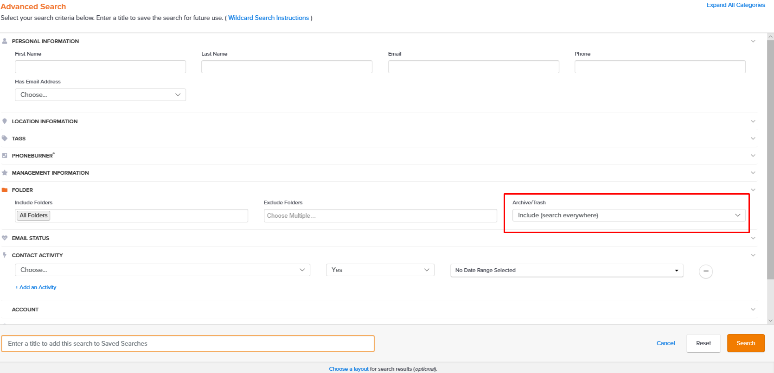Click the Tags label icon
Viewport: 774px width, 373px height.
5,139
